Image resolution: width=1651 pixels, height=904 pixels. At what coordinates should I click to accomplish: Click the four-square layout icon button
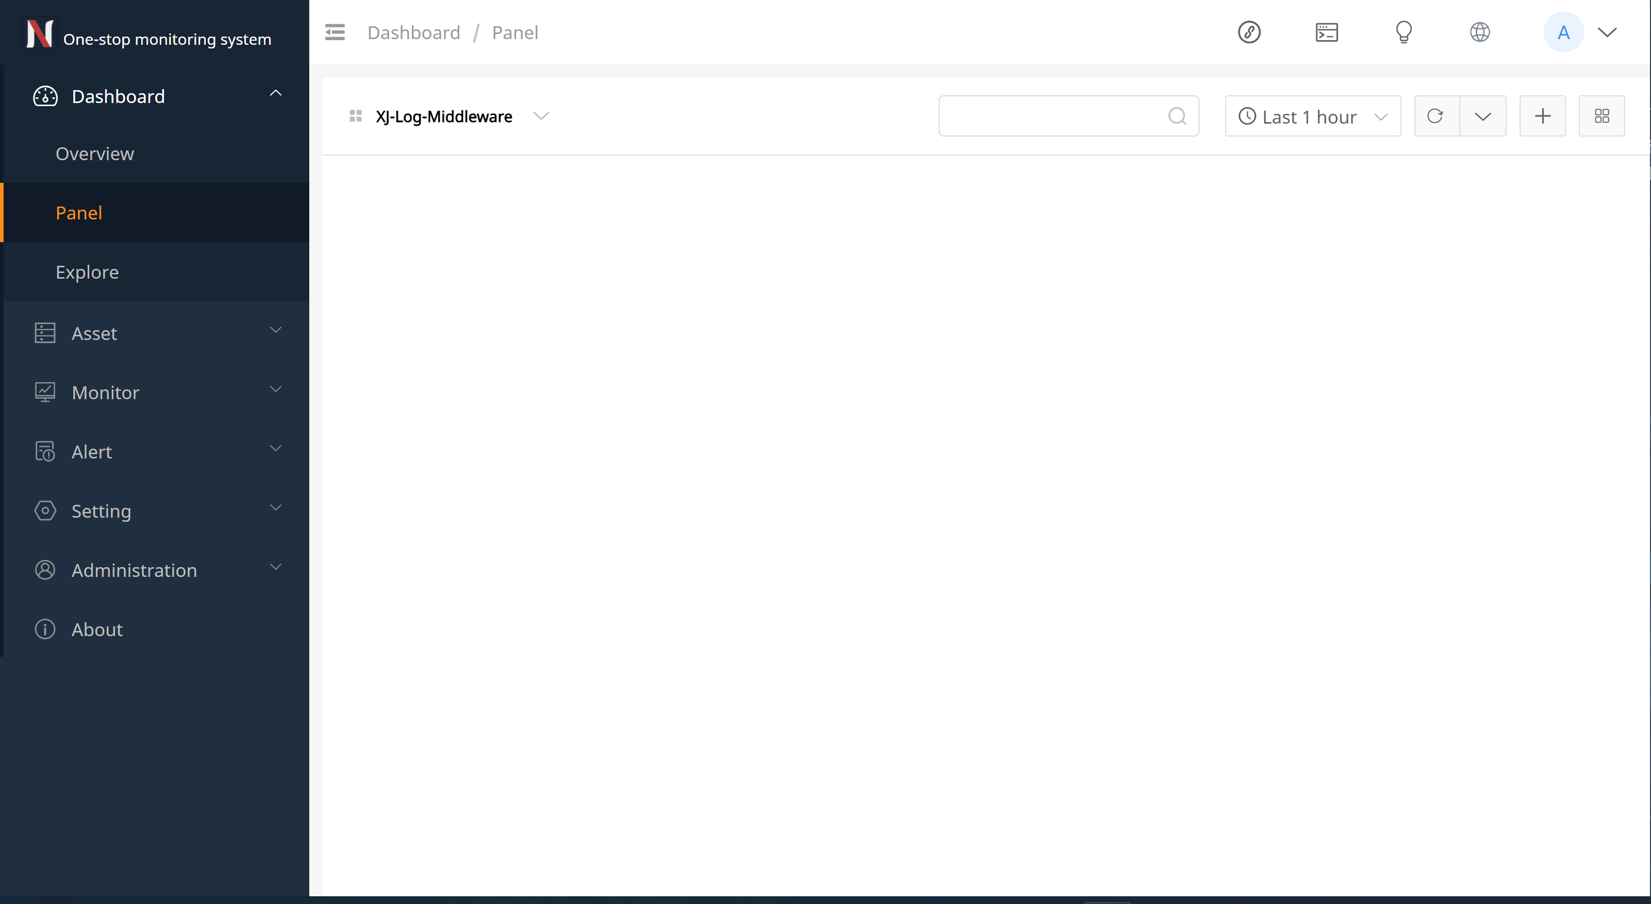click(x=1601, y=116)
